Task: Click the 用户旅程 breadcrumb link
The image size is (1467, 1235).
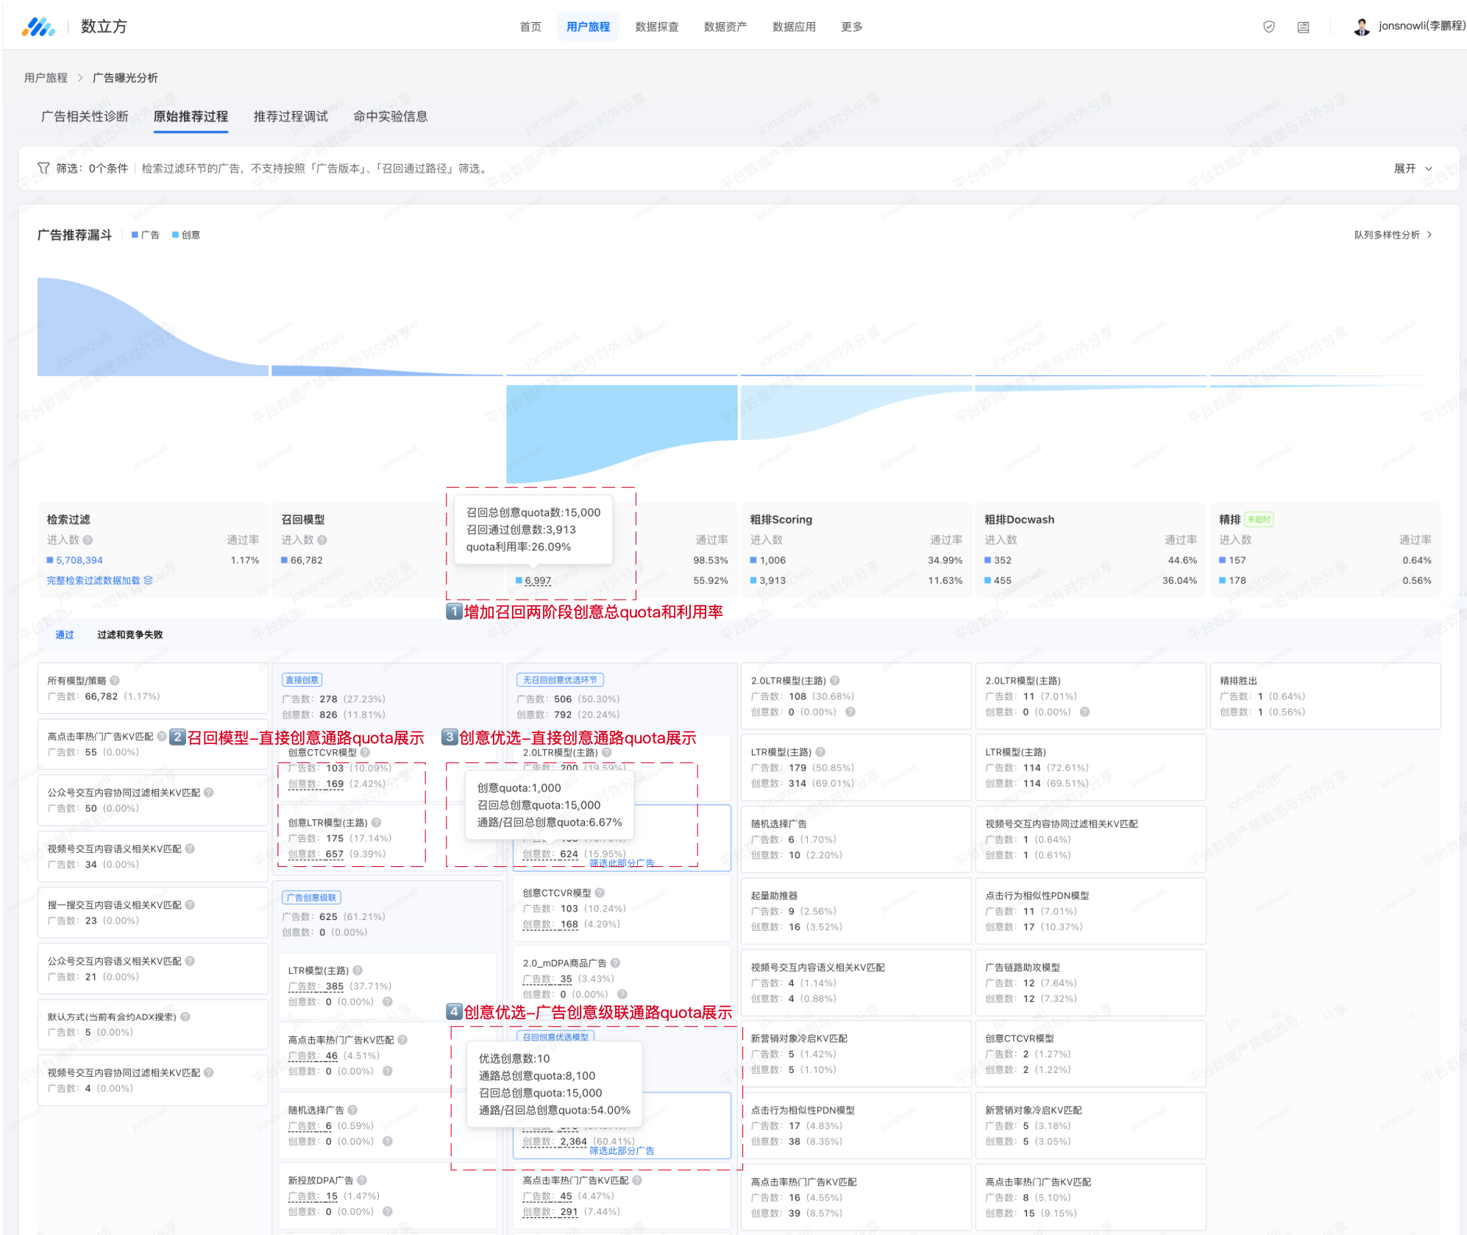Action: (x=46, y=78)
